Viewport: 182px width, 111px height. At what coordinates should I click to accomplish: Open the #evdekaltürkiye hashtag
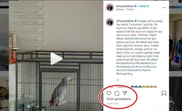(x=126, y=63)
